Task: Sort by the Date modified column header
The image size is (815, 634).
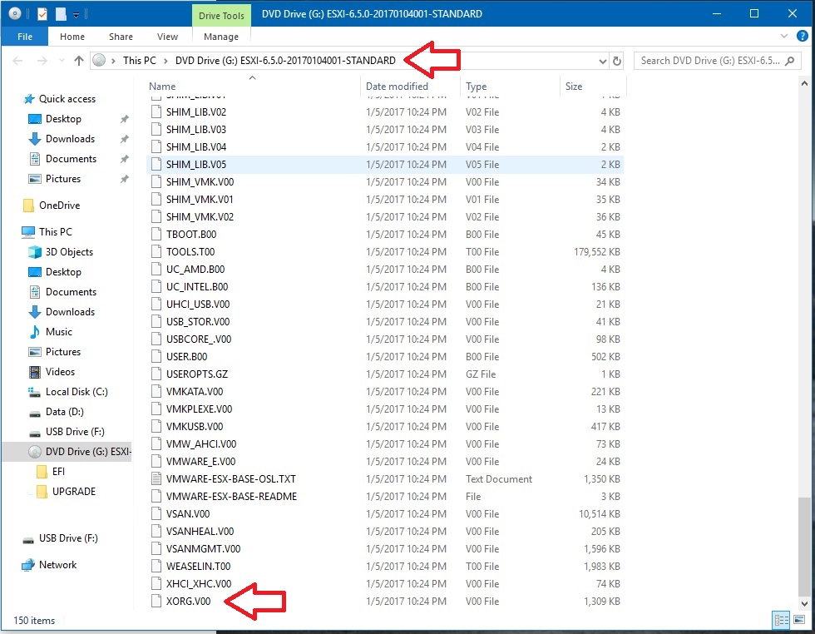Action: (397, 87)
